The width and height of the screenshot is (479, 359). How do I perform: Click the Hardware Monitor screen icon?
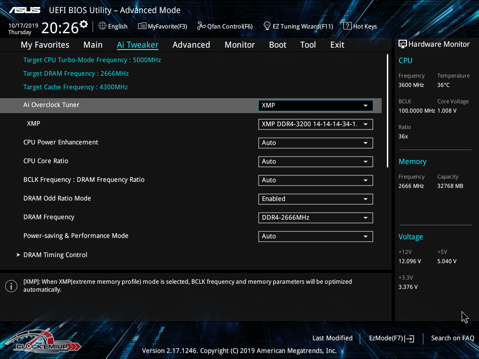pyautogui.click(x=402, y=44)
